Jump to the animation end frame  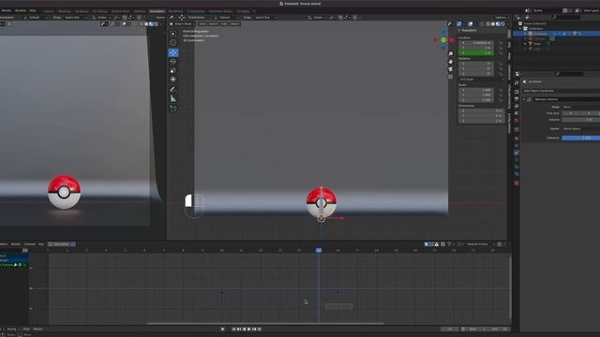(x=260, y=329)
